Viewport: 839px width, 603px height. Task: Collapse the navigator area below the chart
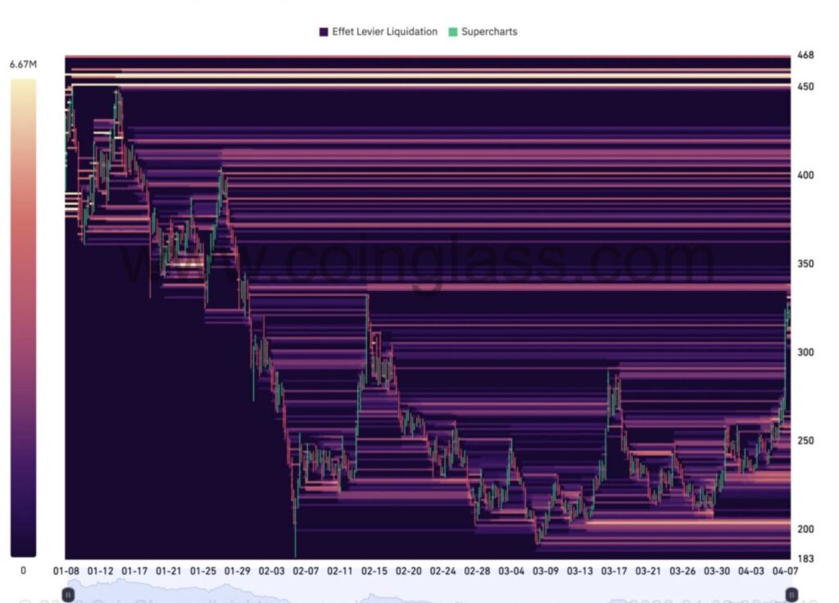coord(426,592)
